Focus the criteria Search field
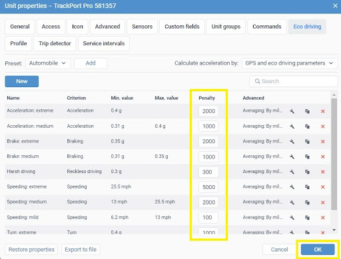 [x=293, y=81]
